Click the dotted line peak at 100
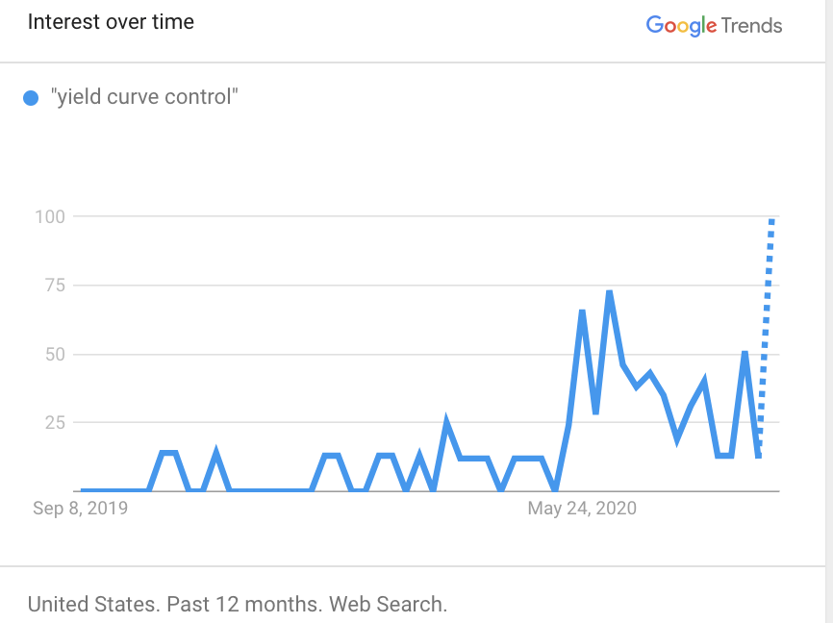833x623 pixels. (x=771, y=221)
